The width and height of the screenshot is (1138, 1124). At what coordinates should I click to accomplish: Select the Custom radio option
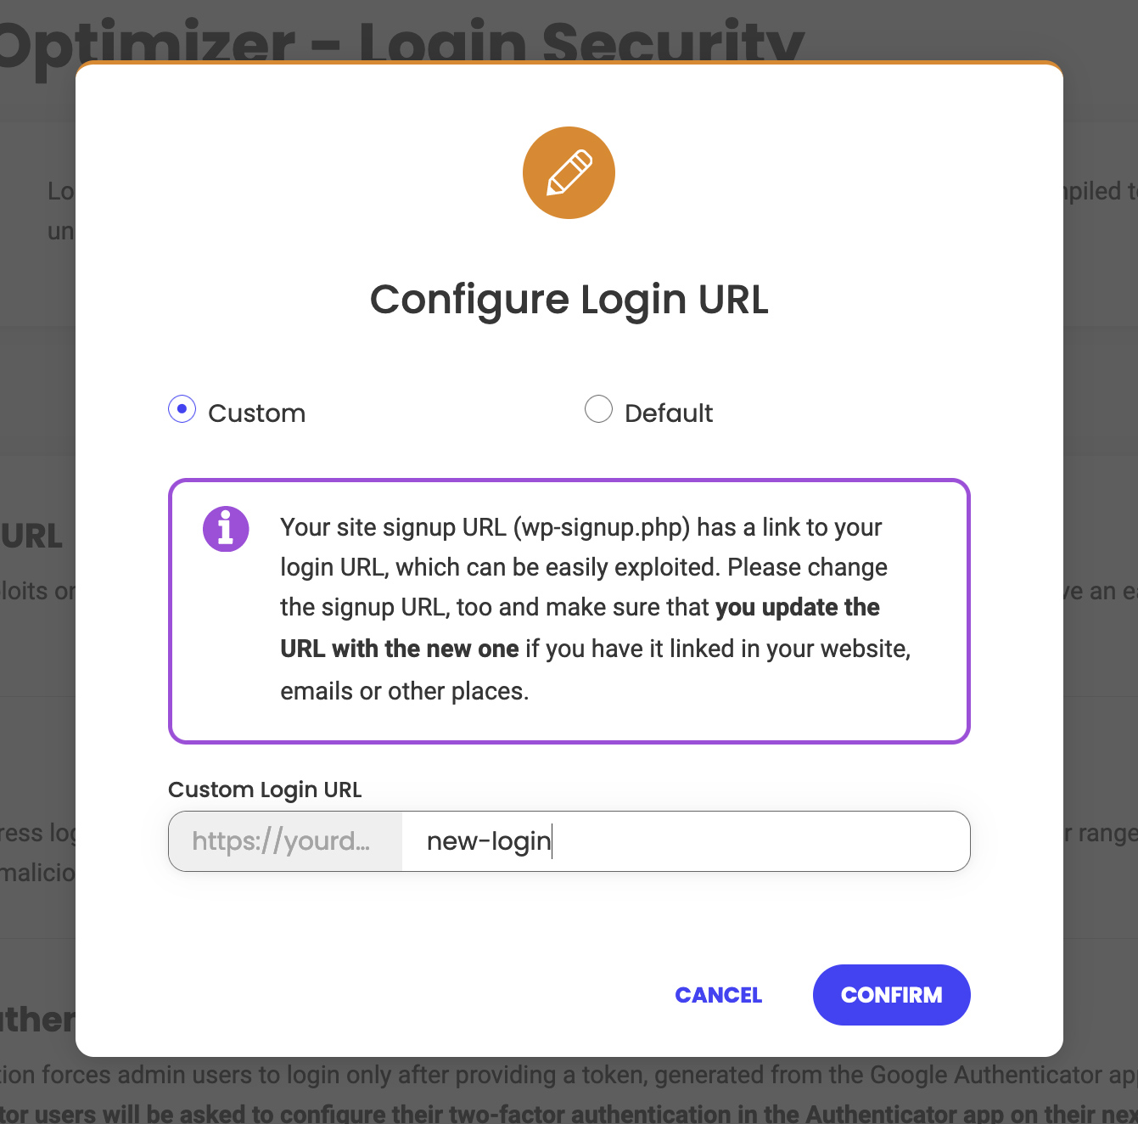(x=182, y=409)
